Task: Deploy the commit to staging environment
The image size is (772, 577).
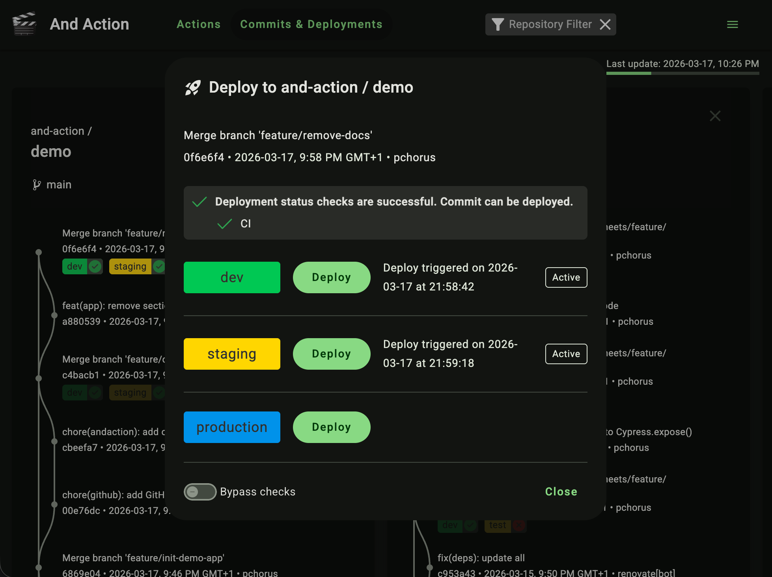Action: (331, 354)
